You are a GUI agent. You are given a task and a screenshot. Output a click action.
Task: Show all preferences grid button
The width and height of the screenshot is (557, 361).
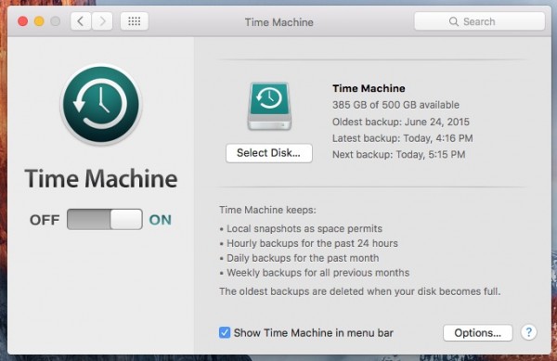[135, 21]
